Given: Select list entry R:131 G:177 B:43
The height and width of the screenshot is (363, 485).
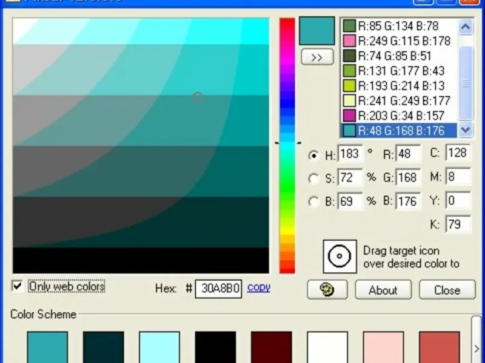Looking at the screenshot, I should click(x=399, y=71).
